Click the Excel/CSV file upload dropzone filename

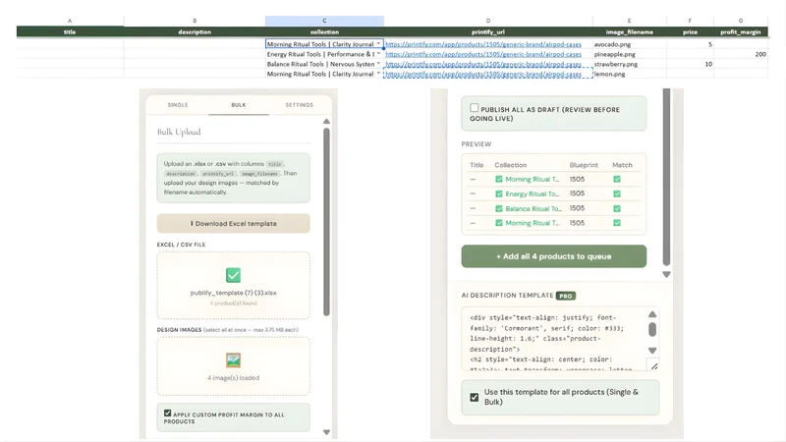coord(233,293)
